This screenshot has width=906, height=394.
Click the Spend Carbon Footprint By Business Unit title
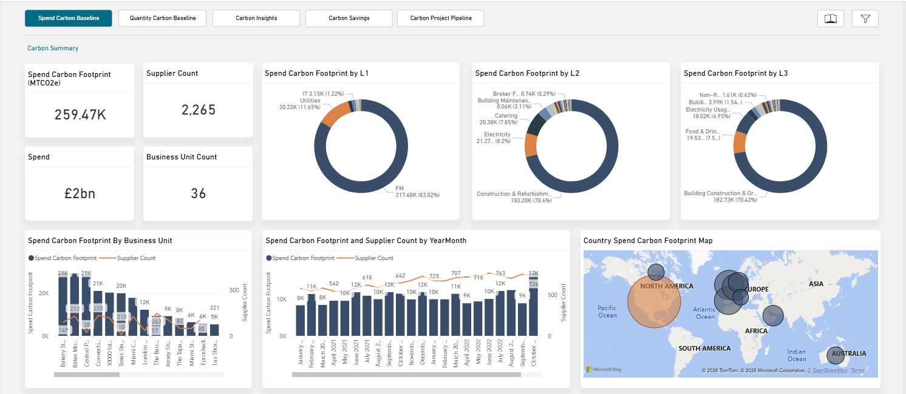[x=100, y=241]
